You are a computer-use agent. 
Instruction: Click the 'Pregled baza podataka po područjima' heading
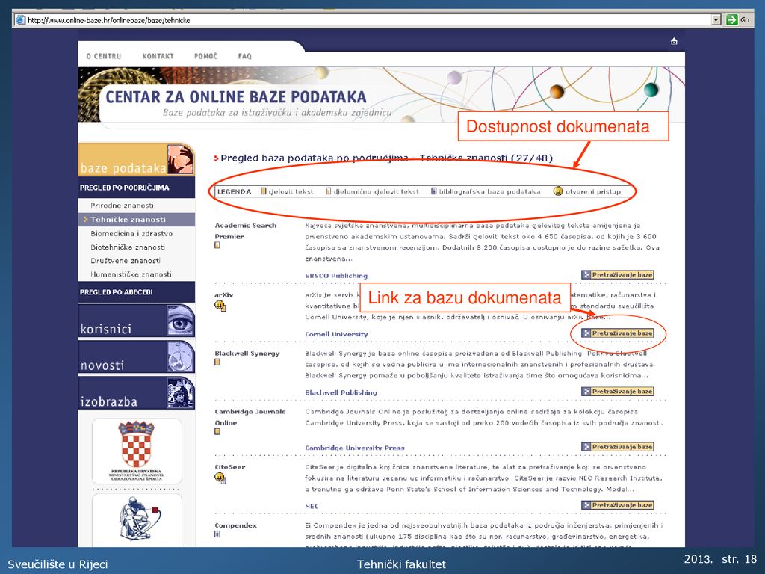(x=386, y=158)
